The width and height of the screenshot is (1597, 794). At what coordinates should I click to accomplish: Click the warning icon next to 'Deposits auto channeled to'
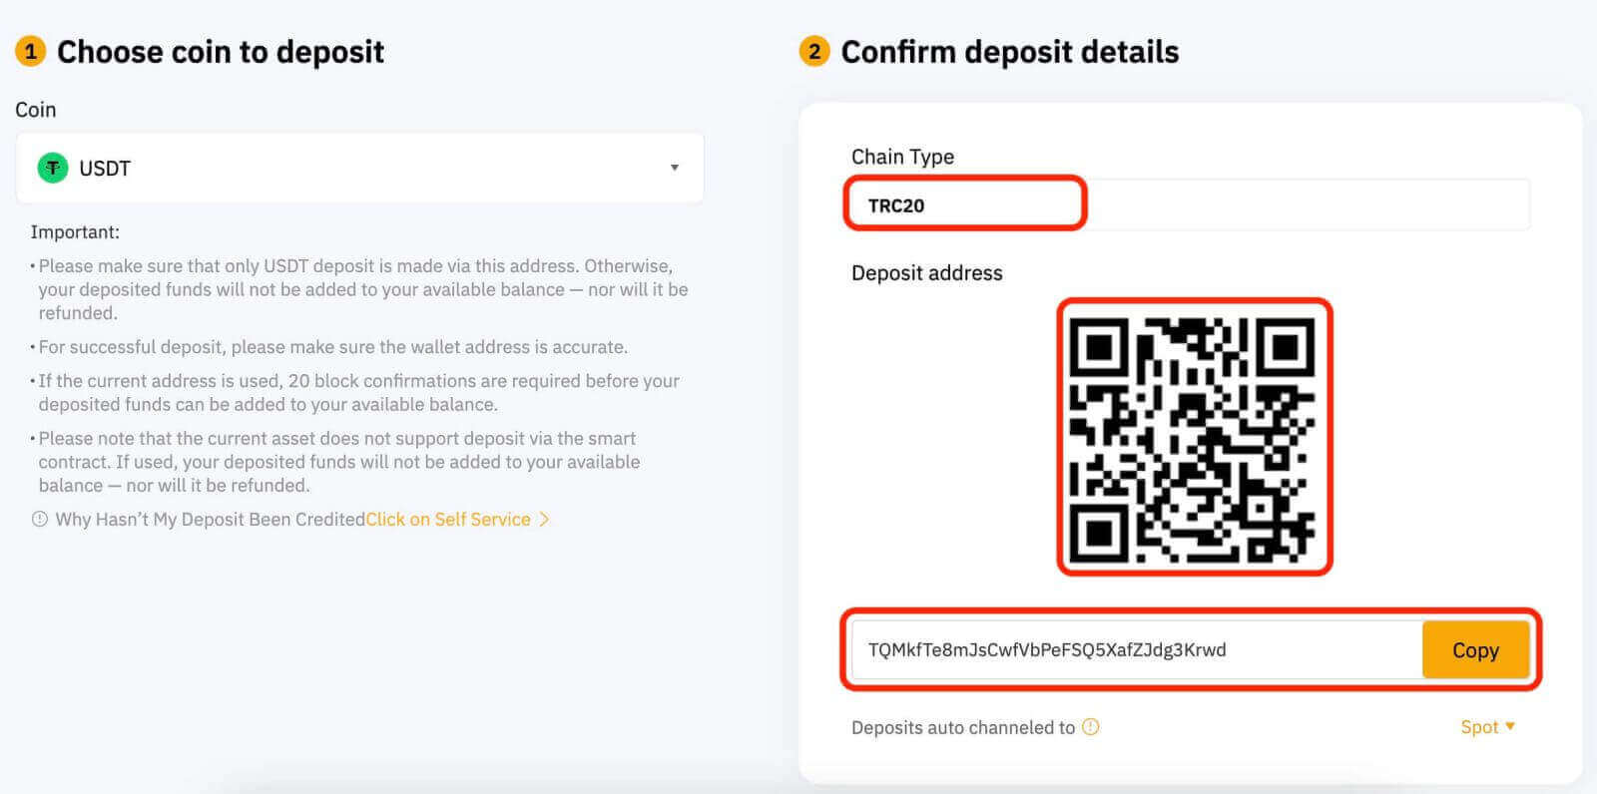click(x=1093, y=727)
